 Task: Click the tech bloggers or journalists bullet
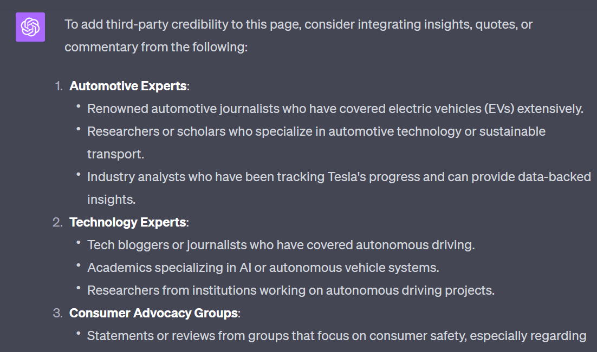pyautogui.click(x=281, y=245)
